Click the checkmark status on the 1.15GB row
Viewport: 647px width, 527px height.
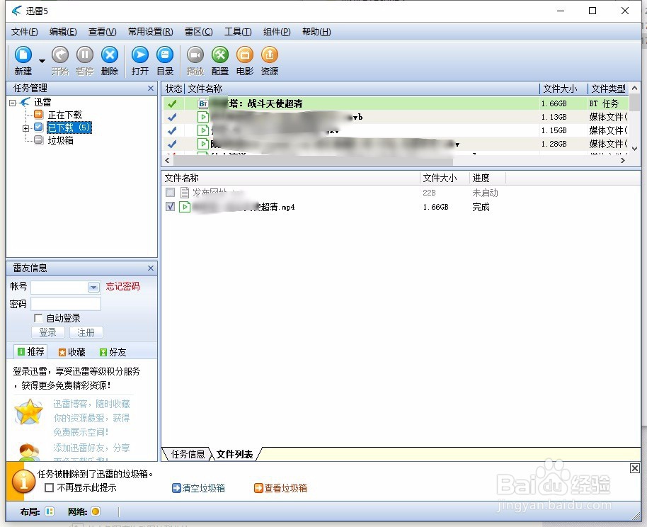coord(172,130)
